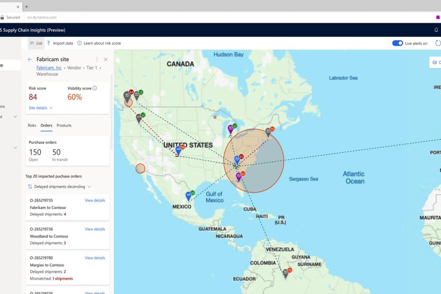Click the gray map pin in South America
This screenshot has height=294, width=441.
pyautogui.click(x=285, y=273)
